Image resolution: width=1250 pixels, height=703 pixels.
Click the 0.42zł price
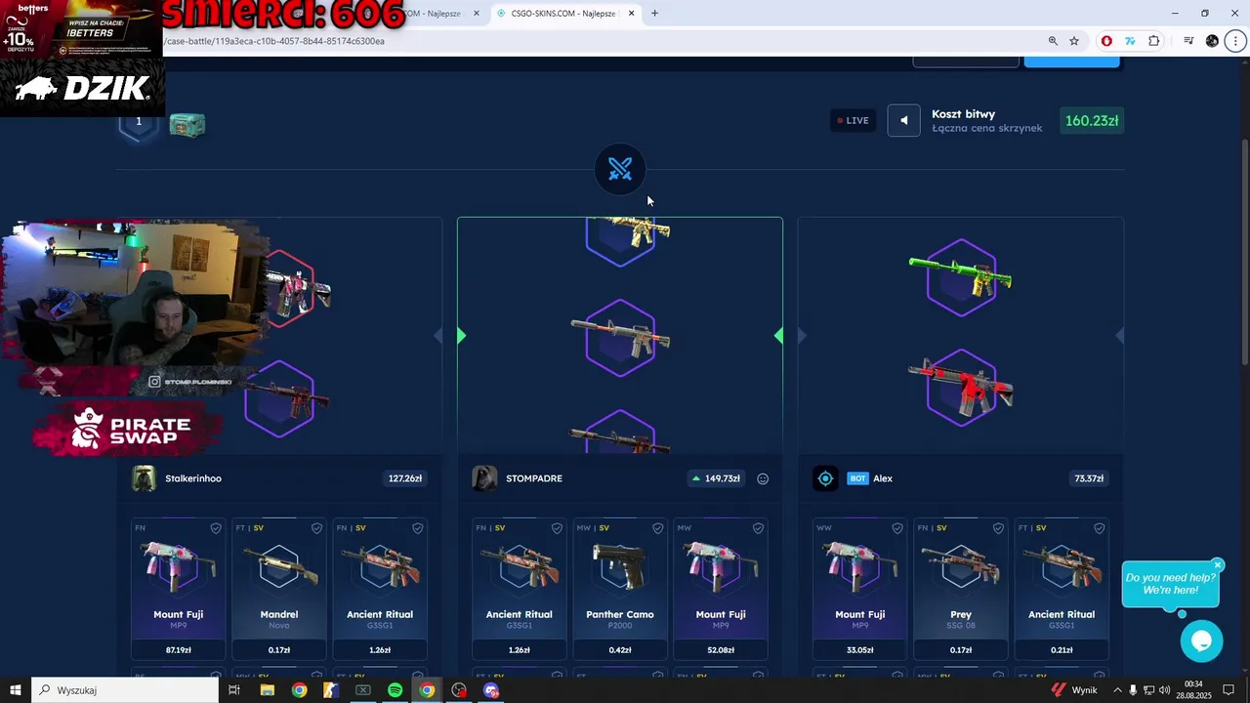pos(620,650)
